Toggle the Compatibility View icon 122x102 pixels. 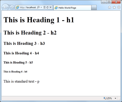(x=44, y=7)
